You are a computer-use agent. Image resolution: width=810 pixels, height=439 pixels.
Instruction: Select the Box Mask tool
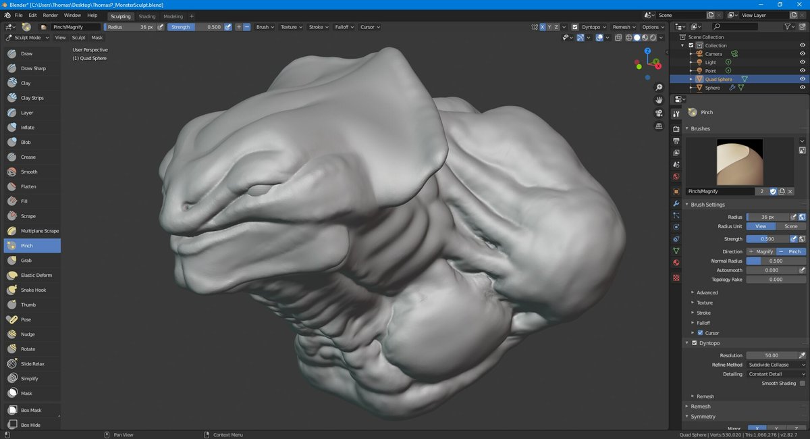pyautogui.click(x=32, y=410)
